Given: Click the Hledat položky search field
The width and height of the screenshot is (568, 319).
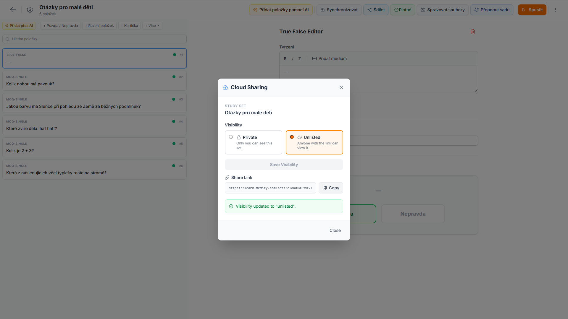Looking at the screenshot, I should 94,39.
